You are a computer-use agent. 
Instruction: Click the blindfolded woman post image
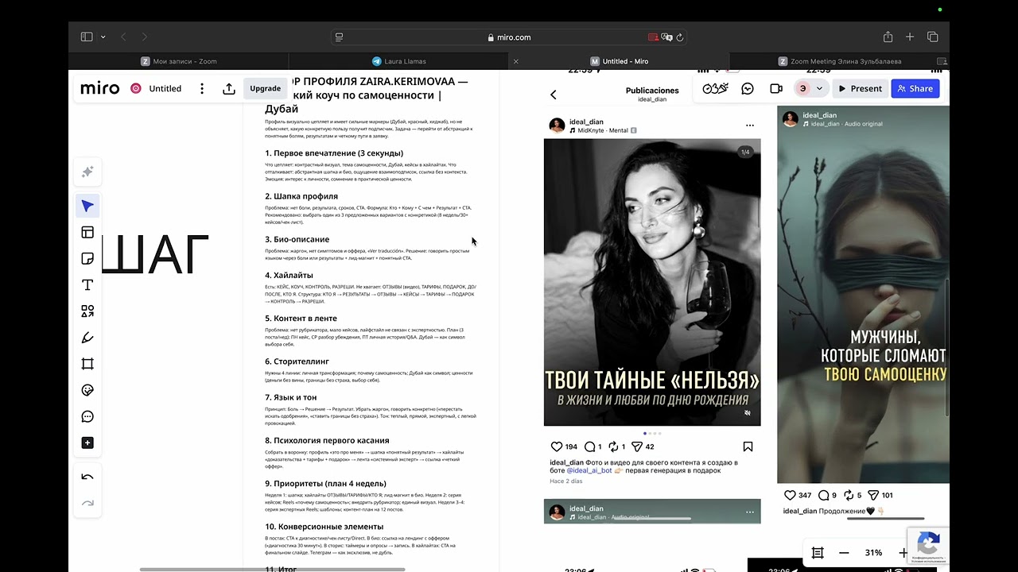click(863, 294)
